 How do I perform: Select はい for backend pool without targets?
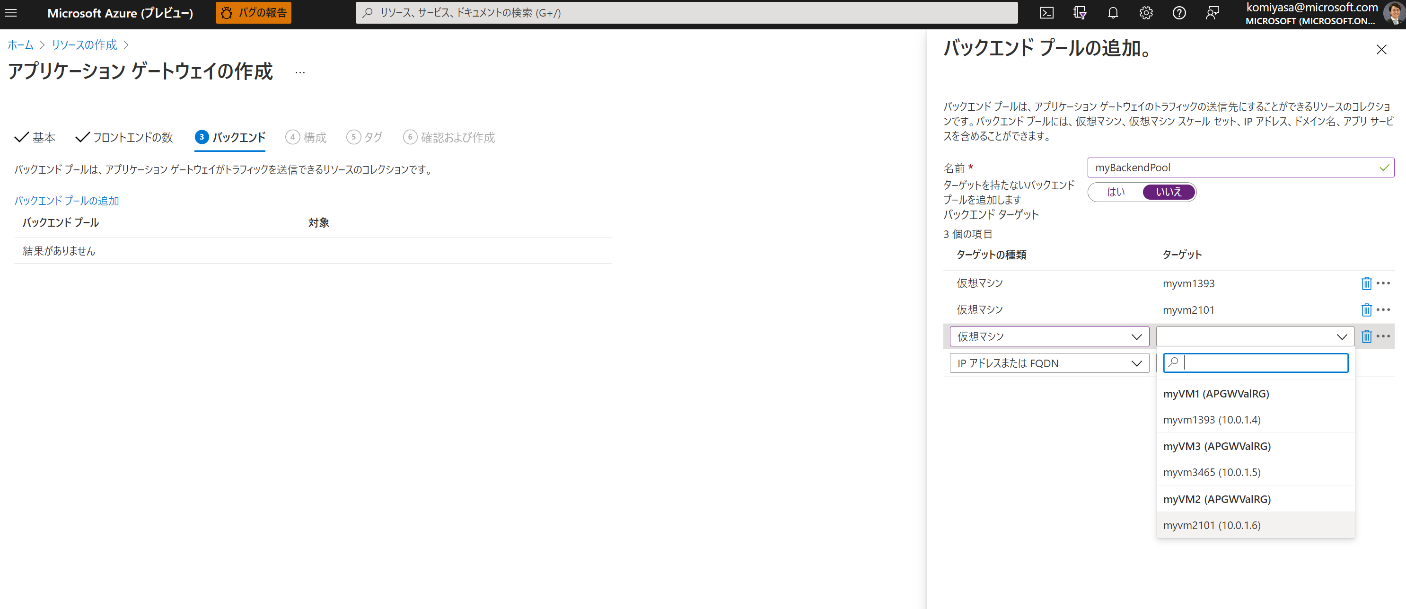tap(1115, 192)
